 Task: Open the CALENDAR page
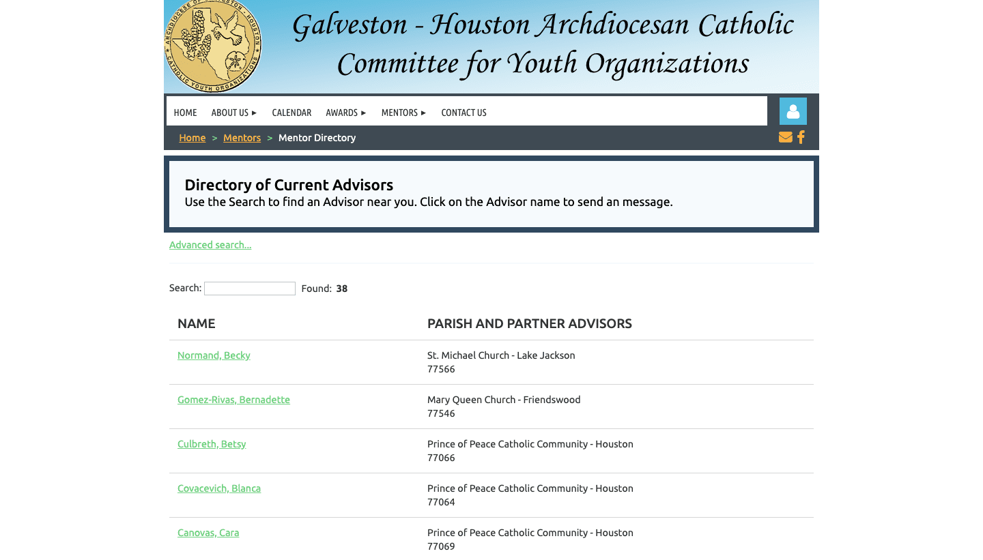[x=291, y=112]
